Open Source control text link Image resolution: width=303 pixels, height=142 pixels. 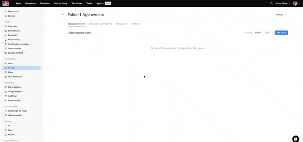coord(15,49)
